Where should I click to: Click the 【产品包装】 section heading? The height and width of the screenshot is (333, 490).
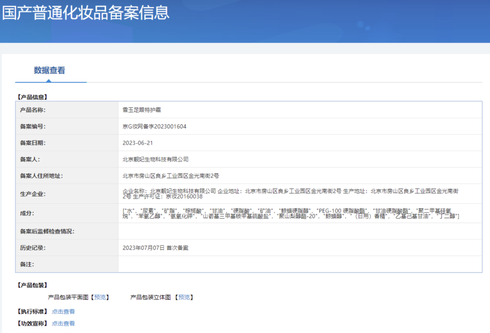pos(32,285)
